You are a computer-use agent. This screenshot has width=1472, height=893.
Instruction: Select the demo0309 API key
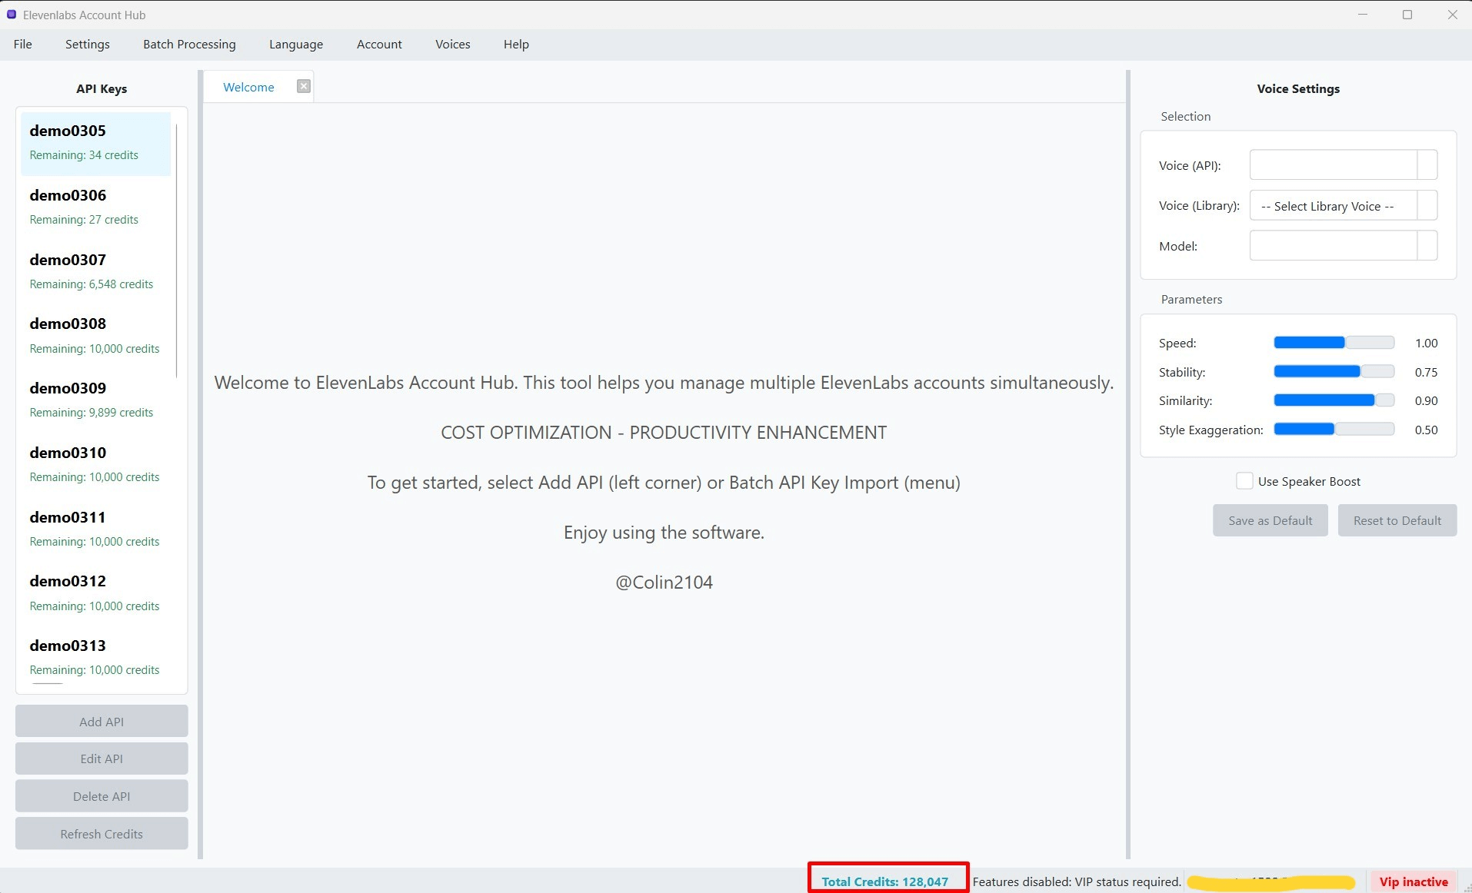click(x=95, y=401)
